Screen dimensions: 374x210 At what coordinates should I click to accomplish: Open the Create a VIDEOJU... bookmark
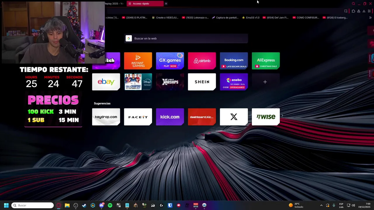tap(165, 17)
